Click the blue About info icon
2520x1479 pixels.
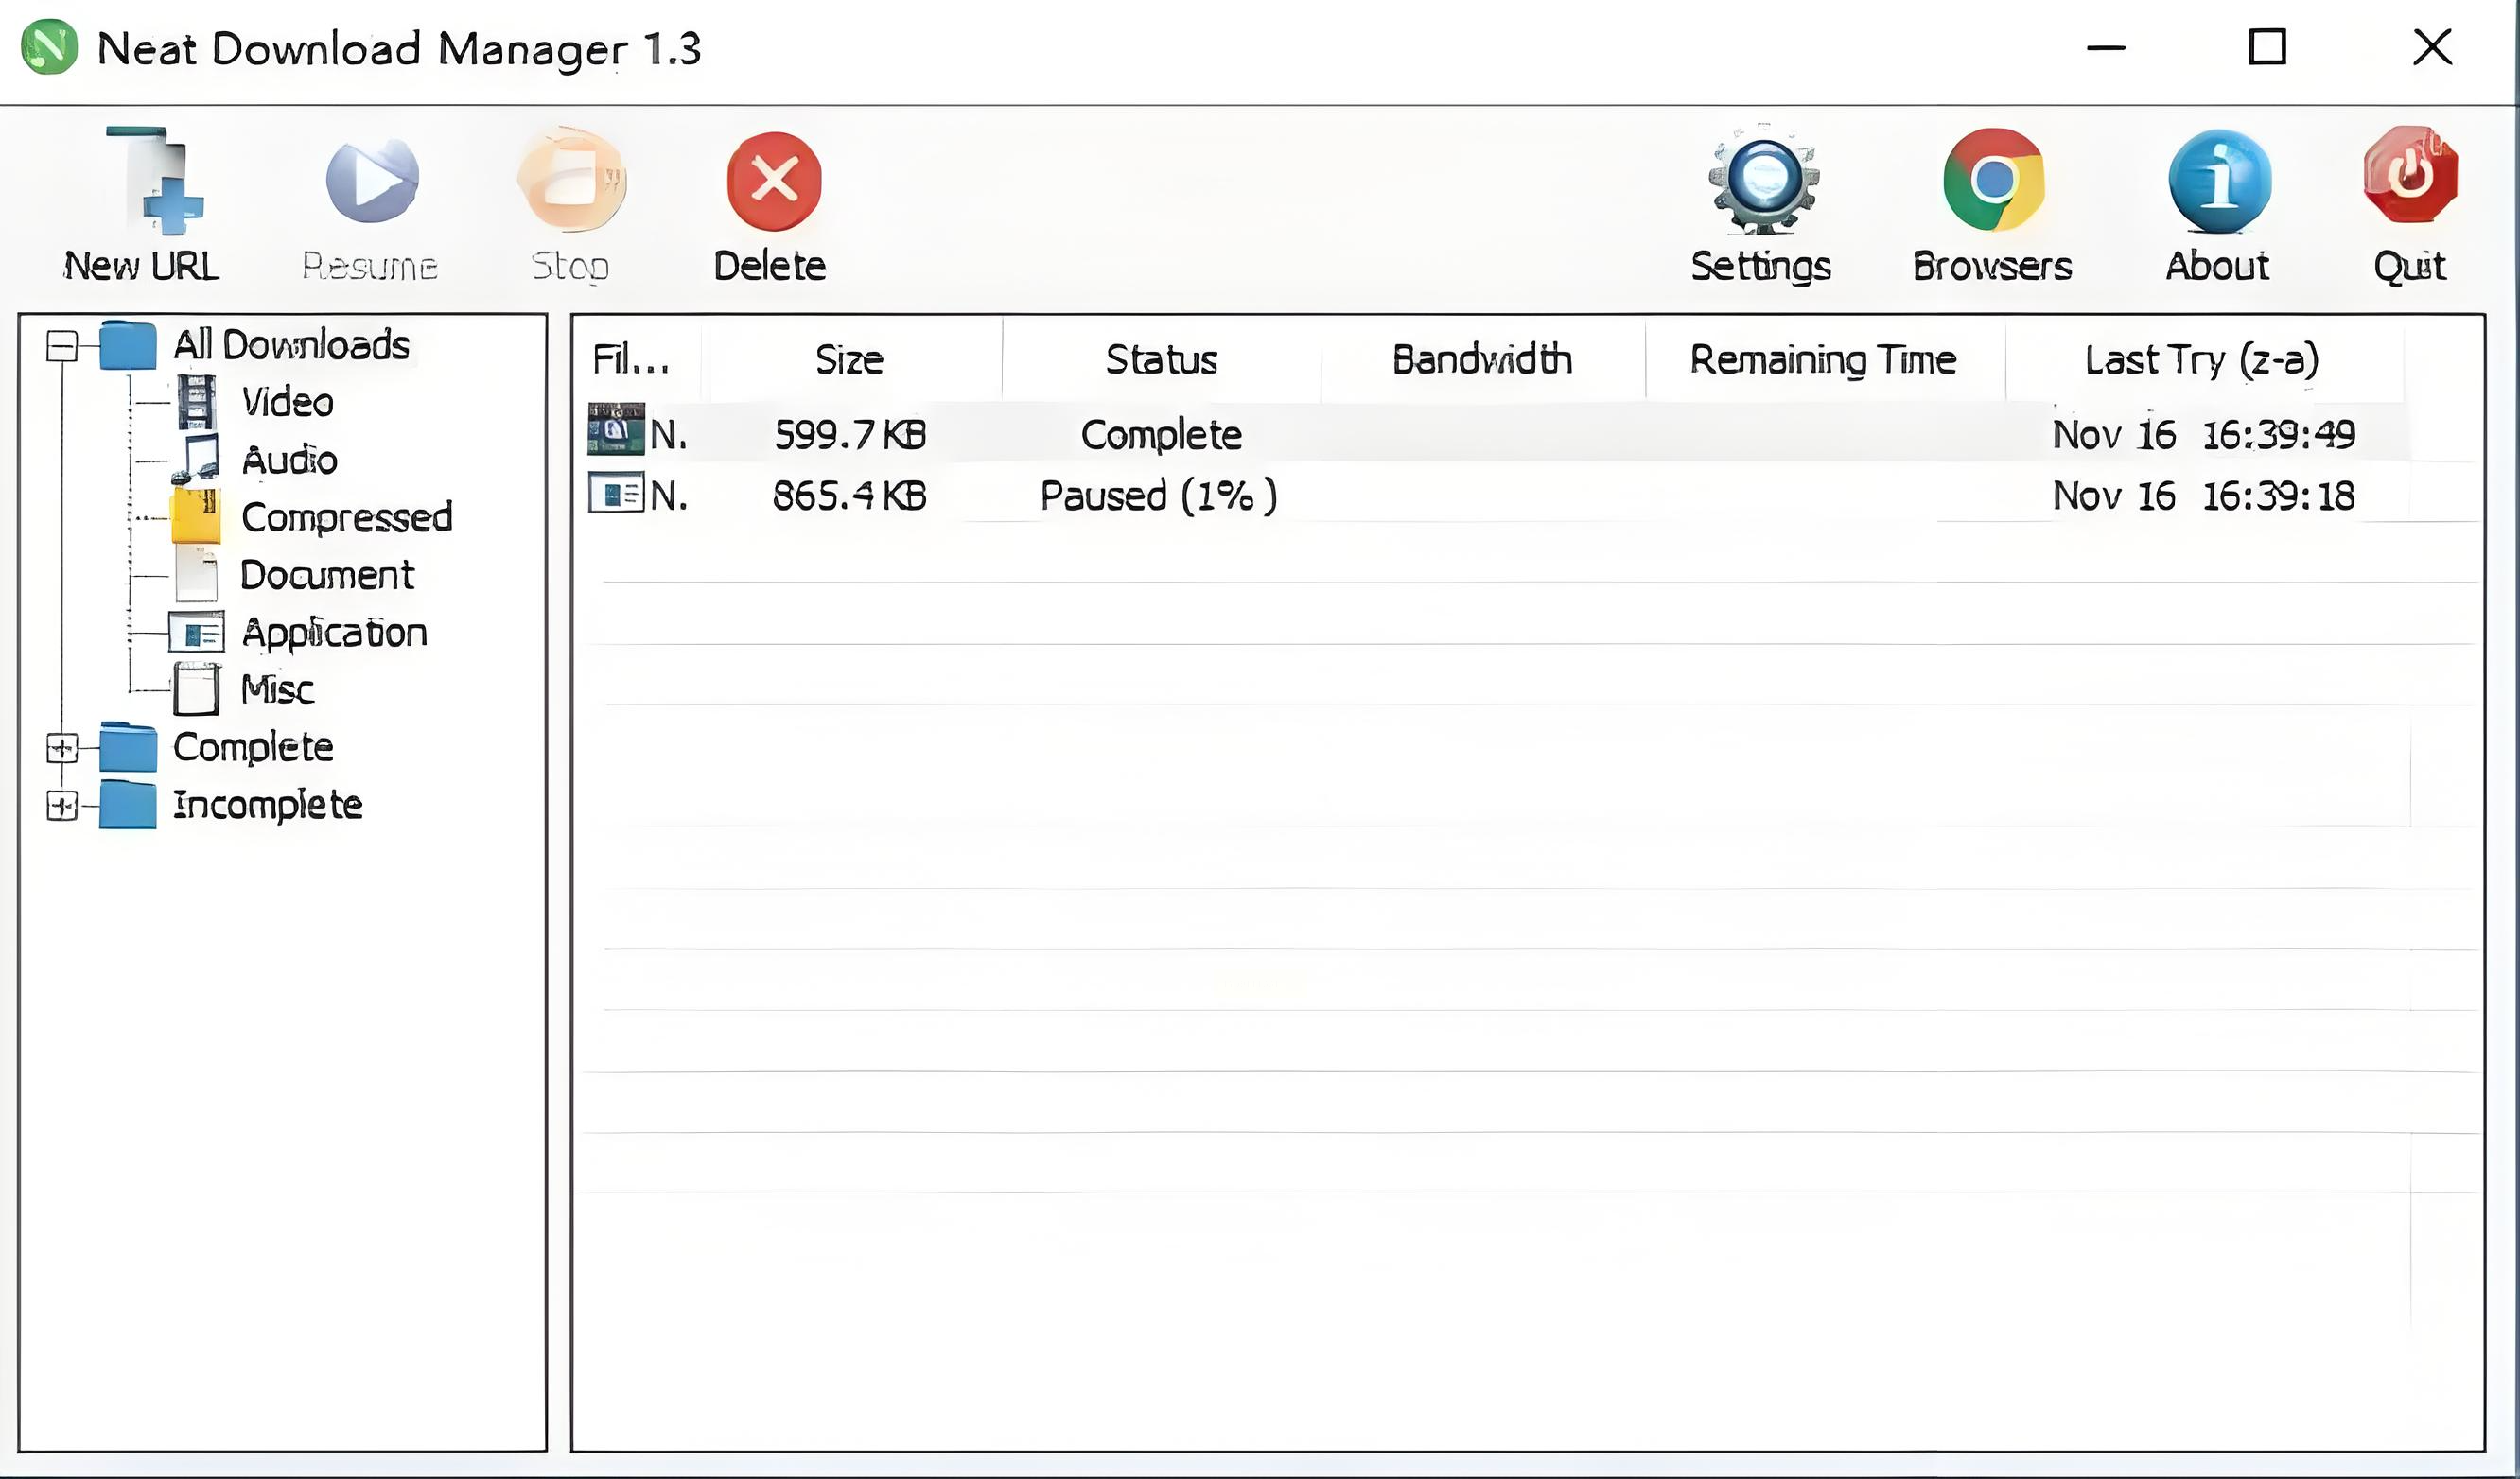click(2218, 182)
